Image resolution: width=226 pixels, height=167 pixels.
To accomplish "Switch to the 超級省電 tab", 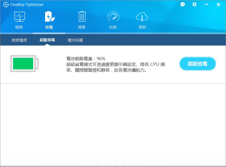I will tap(47, 40).
